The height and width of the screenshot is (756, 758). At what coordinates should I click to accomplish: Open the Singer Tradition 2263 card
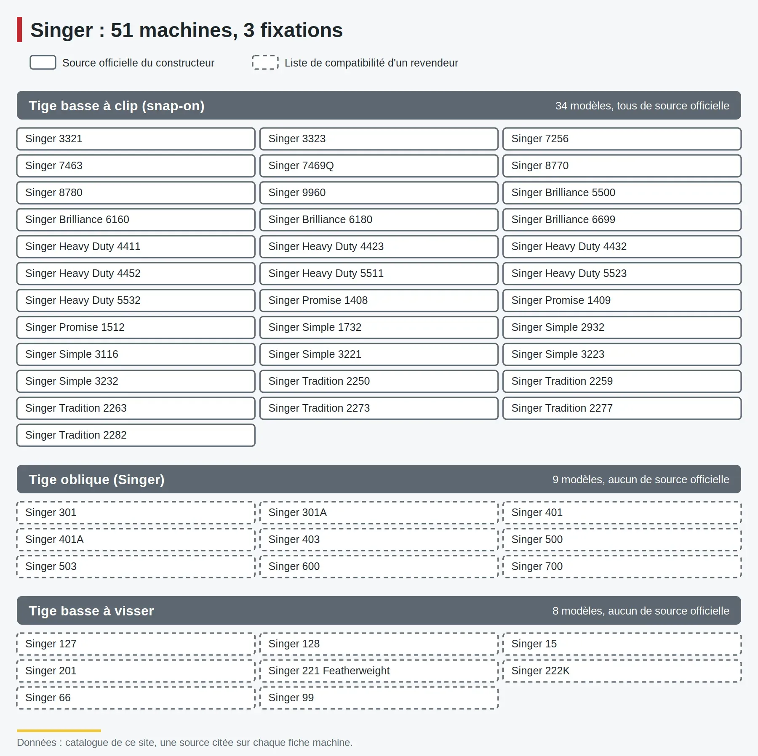[x=136, y=408]
